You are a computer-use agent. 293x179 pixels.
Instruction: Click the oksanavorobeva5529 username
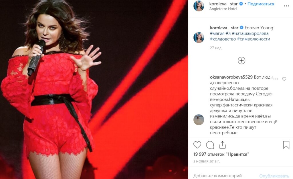pos(231,77)
